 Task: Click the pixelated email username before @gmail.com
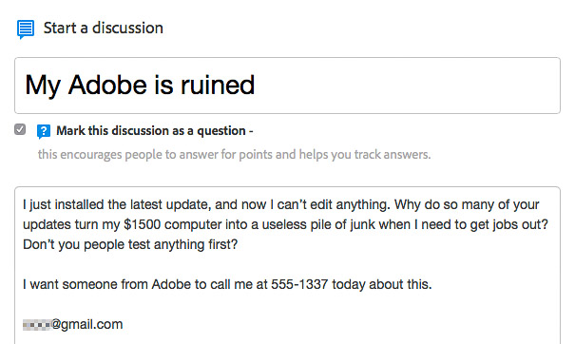37,325
